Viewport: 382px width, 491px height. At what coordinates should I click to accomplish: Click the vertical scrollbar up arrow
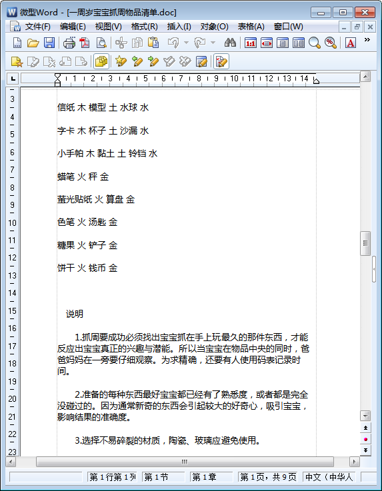365,77
